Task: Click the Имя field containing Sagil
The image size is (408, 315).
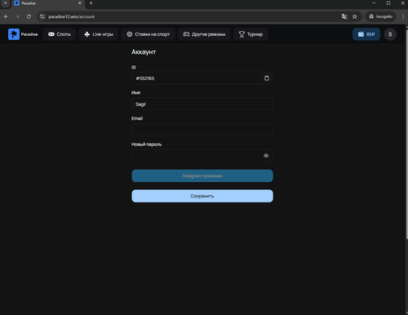Action: (202, 104)
